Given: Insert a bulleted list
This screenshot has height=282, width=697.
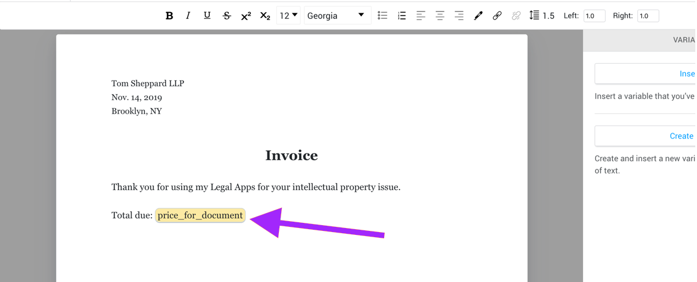Looking at the screenshot, I should tap(382, 16).
